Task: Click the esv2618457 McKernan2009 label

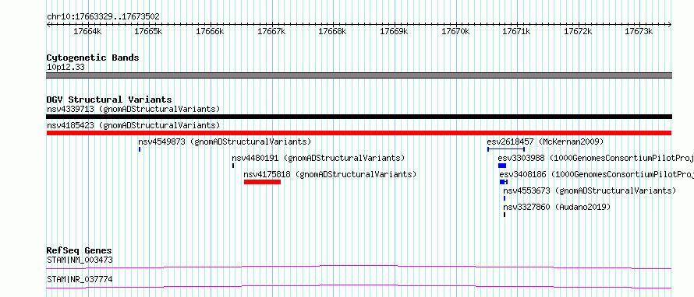Action: coord(545,142)
